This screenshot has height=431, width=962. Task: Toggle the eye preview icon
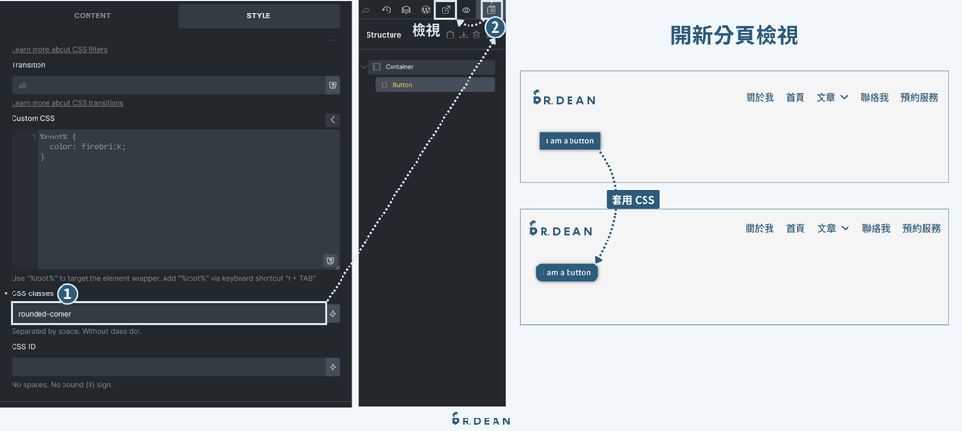coord(467,10)
